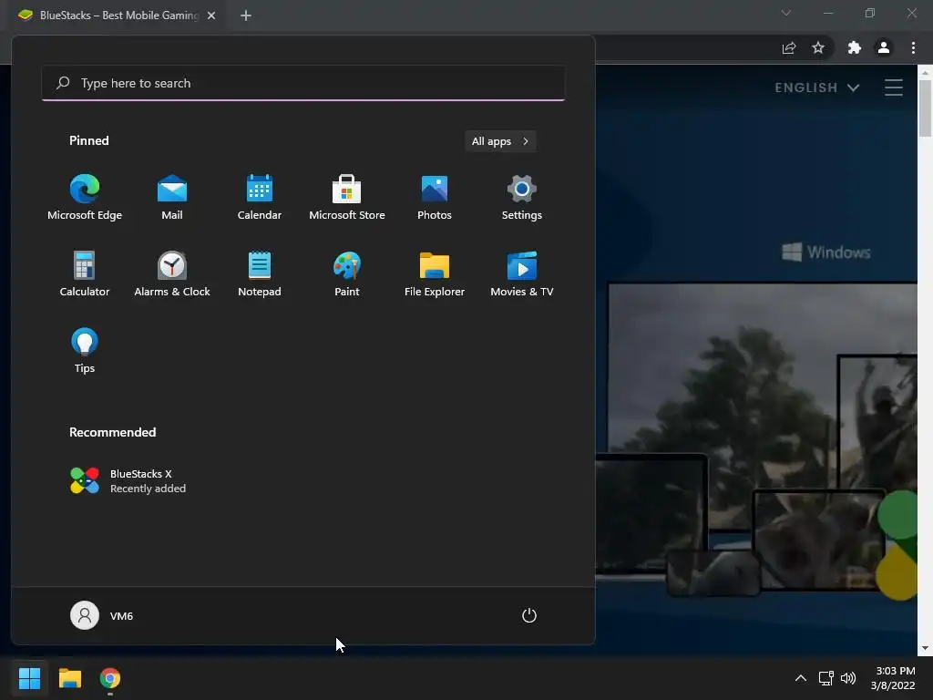The height and width of the screenshot is (700, 933).
Task: Open a new Chrome tab
Action: coord(246,15)
